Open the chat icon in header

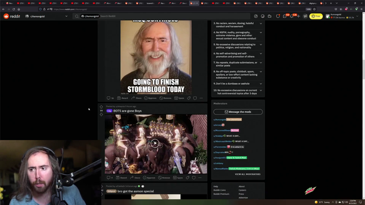(x=285, y=16)
